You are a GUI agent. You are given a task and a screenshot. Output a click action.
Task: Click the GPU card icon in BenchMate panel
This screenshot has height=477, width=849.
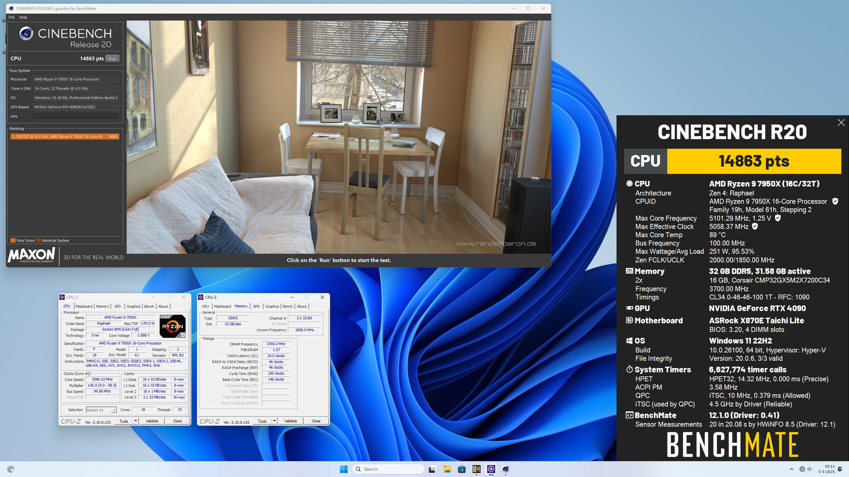(x=629, y=308)
